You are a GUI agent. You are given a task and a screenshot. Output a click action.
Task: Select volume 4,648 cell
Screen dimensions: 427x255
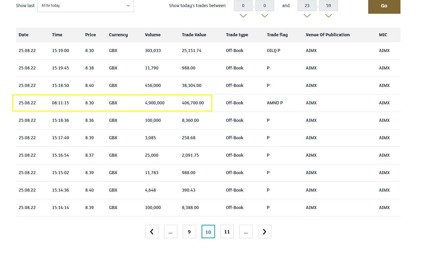click(150, 190)
